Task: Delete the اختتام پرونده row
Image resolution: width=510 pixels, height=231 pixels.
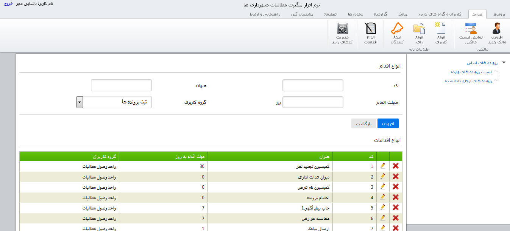Action: pos(396,197)
